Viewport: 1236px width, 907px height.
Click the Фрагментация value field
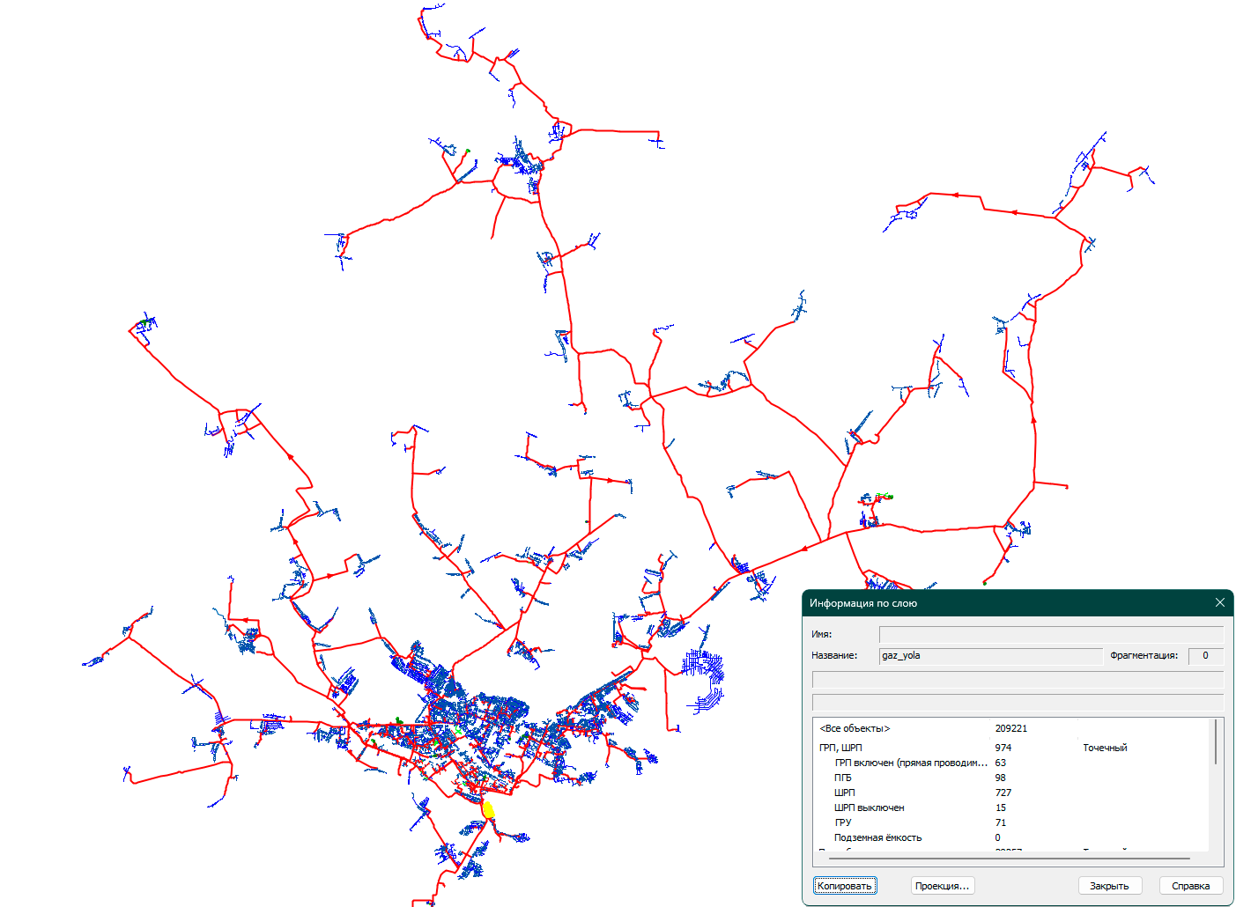(x=1205, y=655)
